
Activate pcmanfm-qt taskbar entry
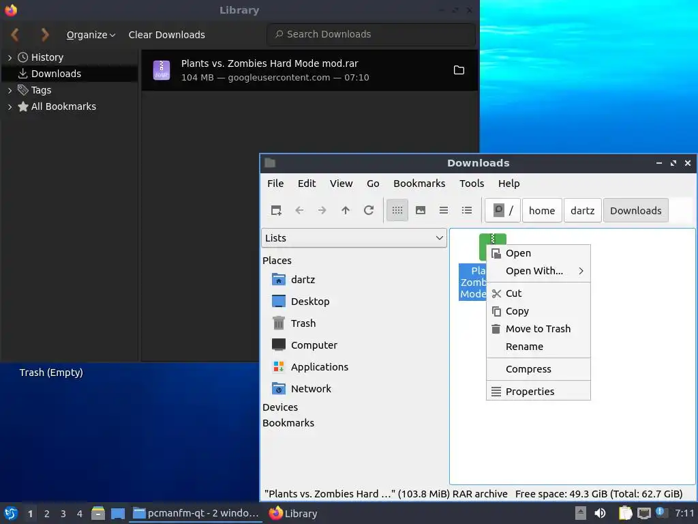click(x=196, y=513)
